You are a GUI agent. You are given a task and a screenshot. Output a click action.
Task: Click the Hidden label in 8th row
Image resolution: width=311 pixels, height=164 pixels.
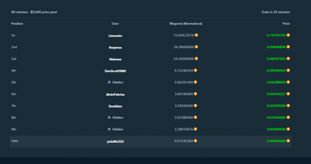(x=118, y=117)
